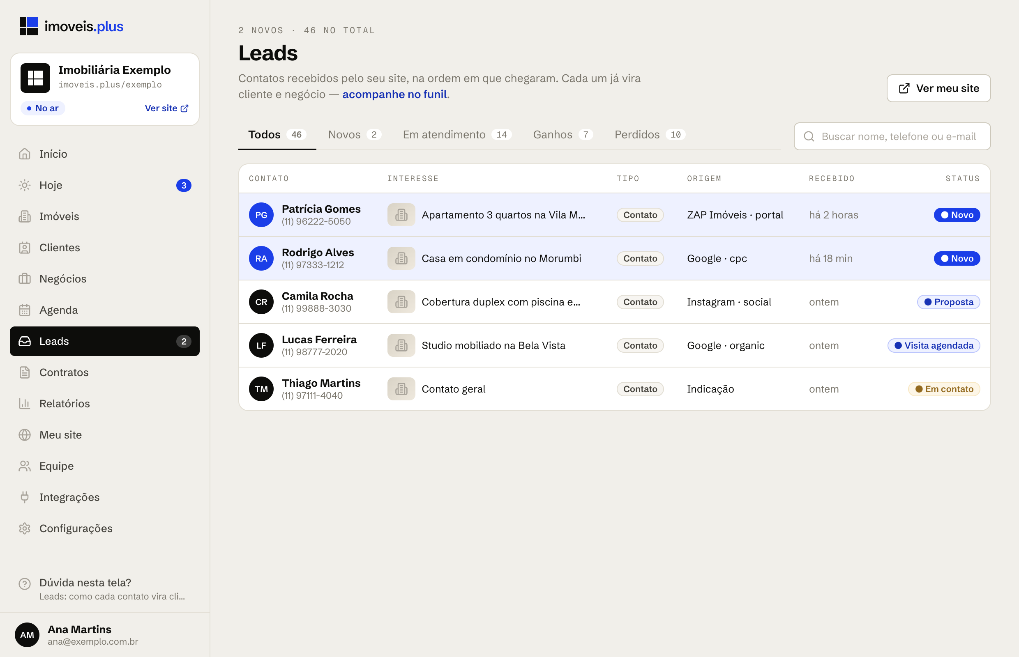Screen dimensions: 1019x657
Task: Click the CR avatar for Camila Rocha
Action: coord(261,302)
